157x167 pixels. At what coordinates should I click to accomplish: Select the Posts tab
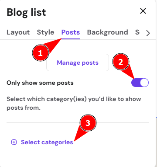(71, 32)
